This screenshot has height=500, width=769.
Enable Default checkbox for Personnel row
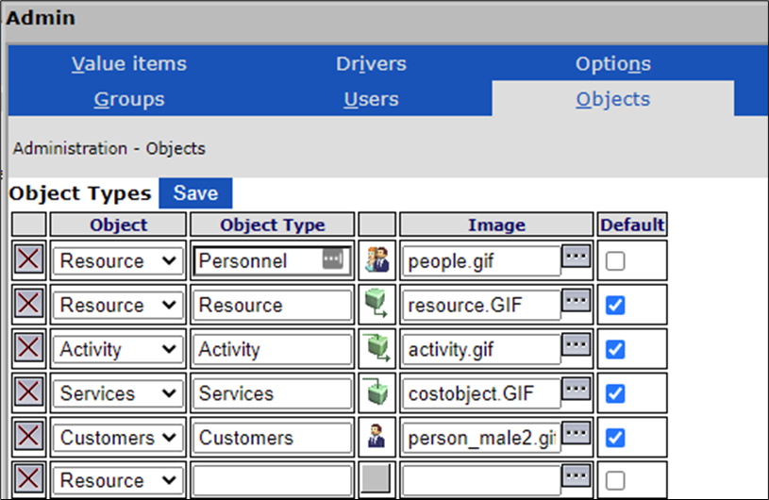point(615,261)
